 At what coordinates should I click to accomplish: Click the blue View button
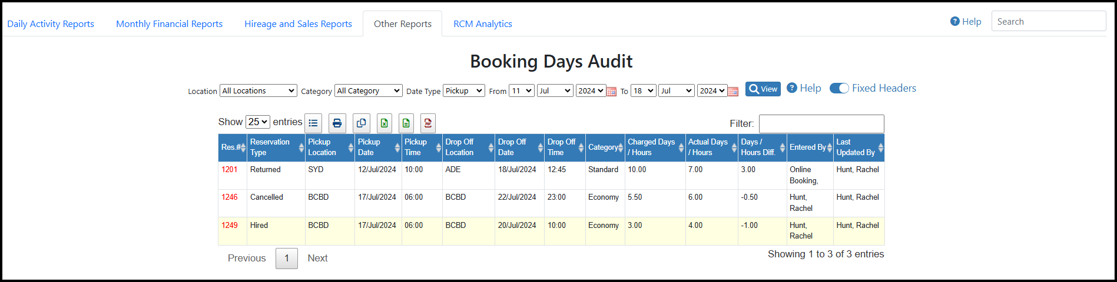coord(763,89)
